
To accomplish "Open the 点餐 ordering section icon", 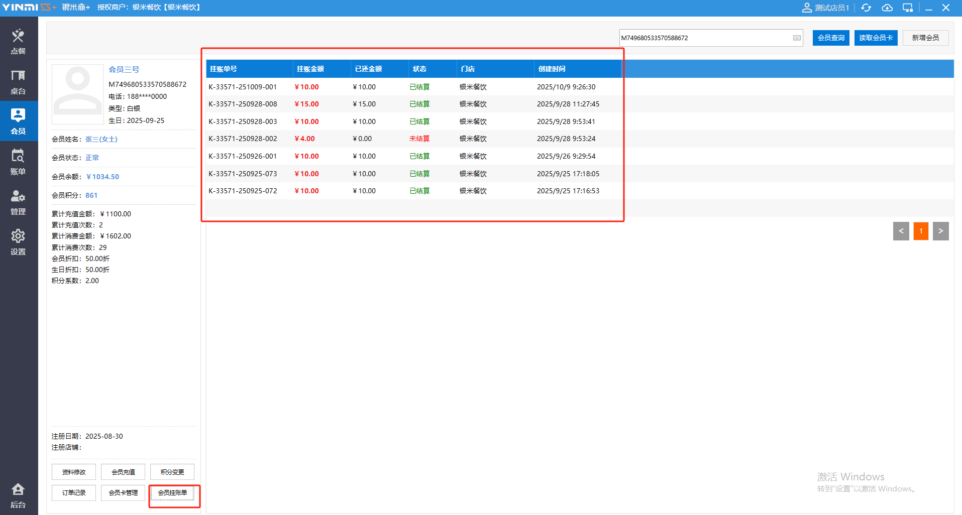I will [x=18, y=41].
